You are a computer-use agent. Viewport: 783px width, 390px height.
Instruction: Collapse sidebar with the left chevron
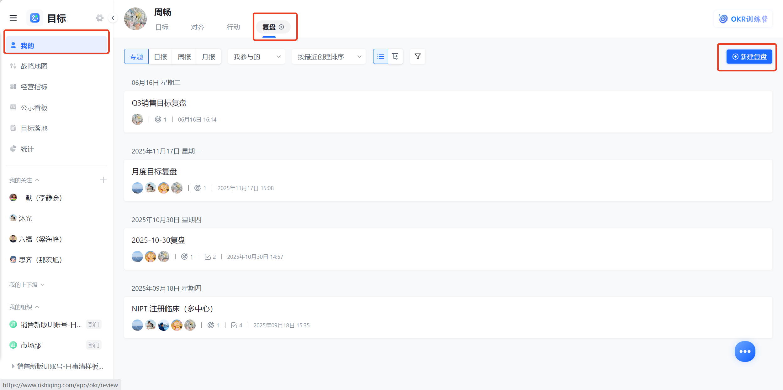tap(113, 18)
